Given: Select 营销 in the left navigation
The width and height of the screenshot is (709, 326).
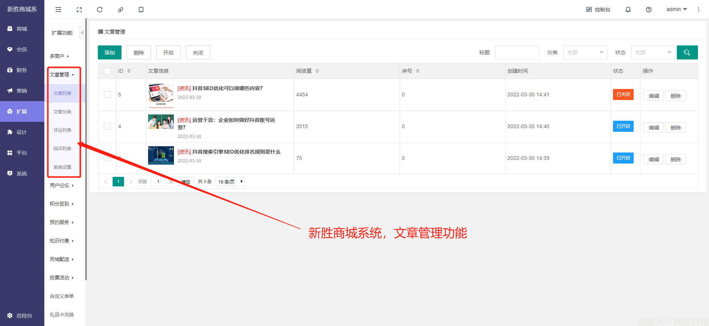Looking at the screenshot, I should click(x=22, y=91).
